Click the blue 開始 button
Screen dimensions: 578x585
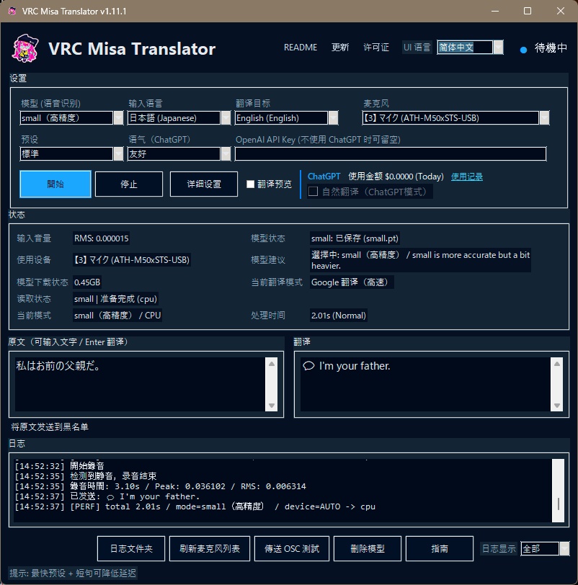point(55,184)
